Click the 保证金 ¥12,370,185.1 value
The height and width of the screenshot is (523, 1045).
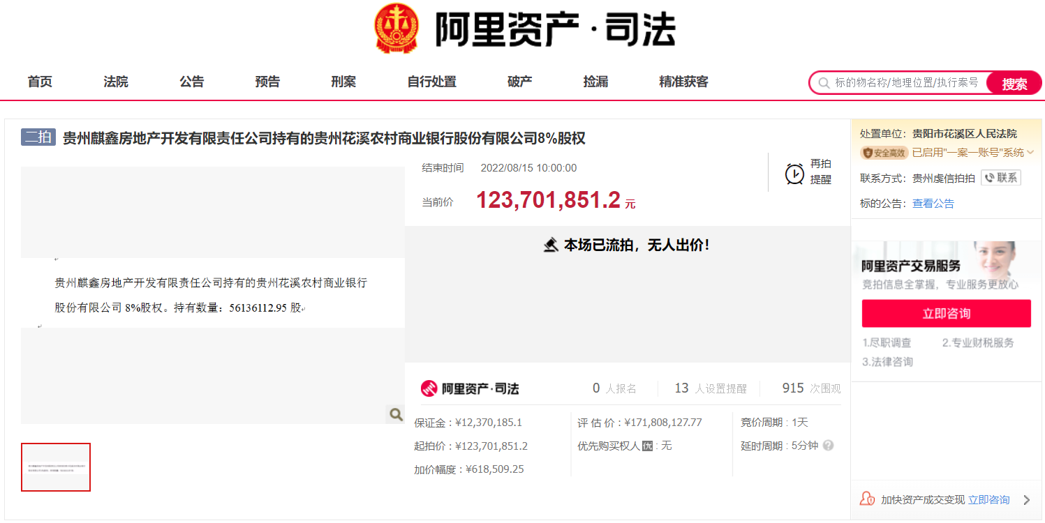coord(489,423)
